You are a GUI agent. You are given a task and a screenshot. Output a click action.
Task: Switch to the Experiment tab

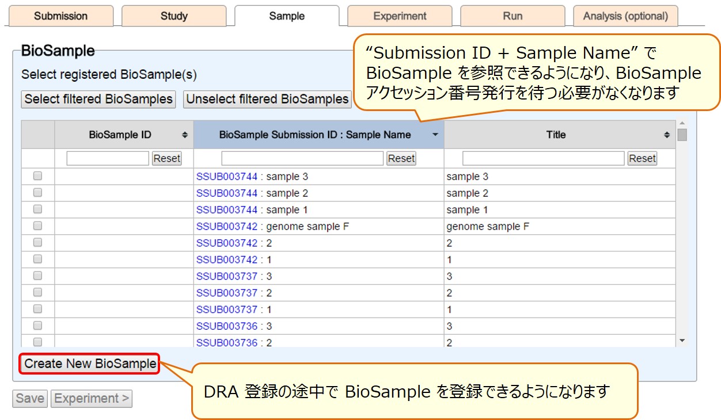[400, 16]
